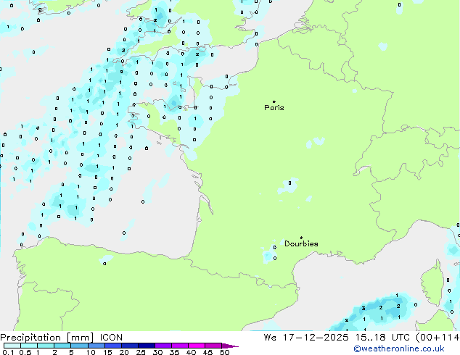This screenshot has height=355, width=460.
Task: Click the ICON model name label
Action: coord(111,338)
